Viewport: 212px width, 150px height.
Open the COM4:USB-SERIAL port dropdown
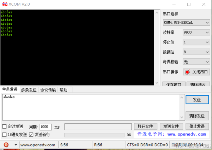(187, 22)
